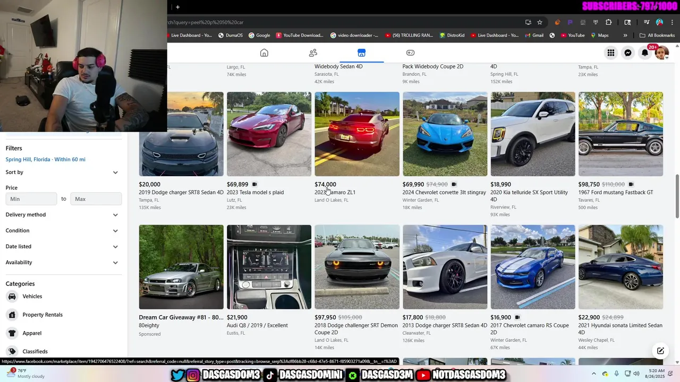Image resolution: width=680 pixels, height=382 pixels.
Task: Click the Min price input field
Action: click(31, 199)
